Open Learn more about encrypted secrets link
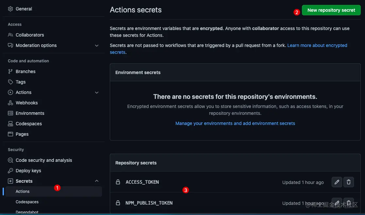Screen dimensions: 365x215 317,45
